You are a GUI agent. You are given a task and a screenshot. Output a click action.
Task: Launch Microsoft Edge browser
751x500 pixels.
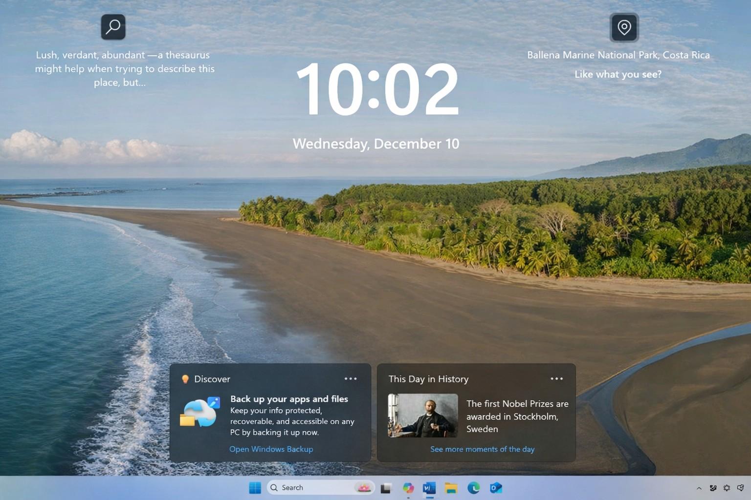(x=473, y=488)
